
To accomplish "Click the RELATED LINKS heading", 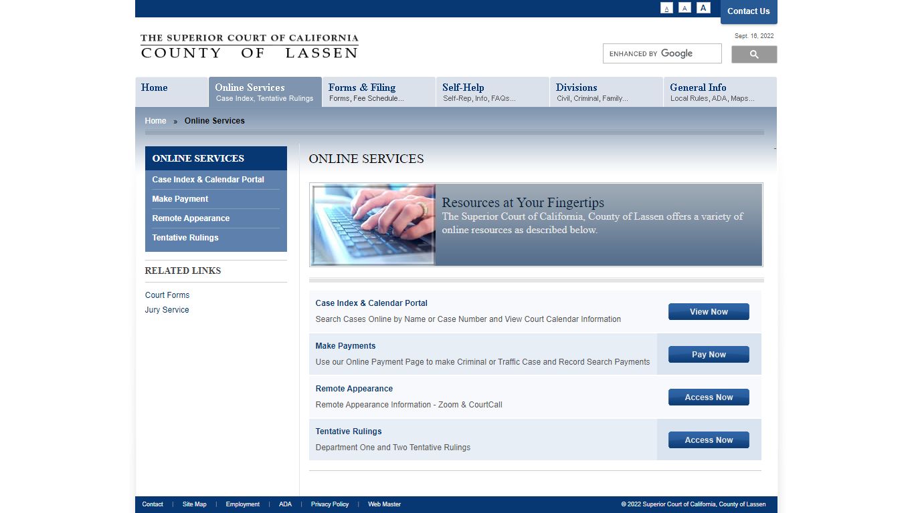I will tap(183, 271).
